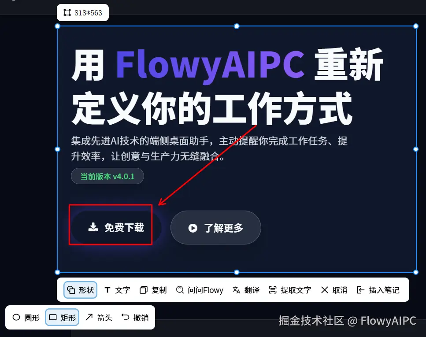The image size is (426, 337).
Task: Select the 形状 shape tool
Action: (81, 290)
